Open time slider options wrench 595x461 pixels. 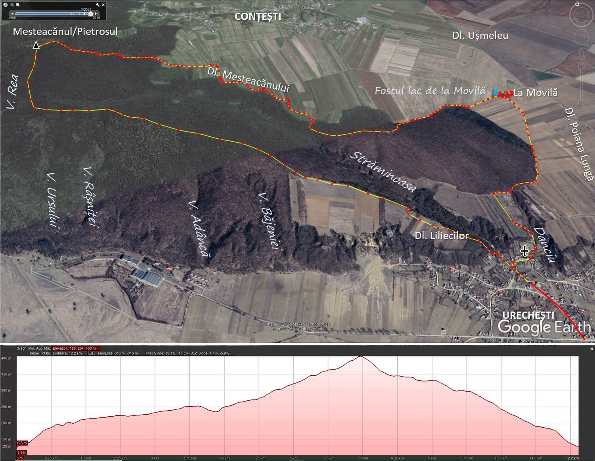98,5
